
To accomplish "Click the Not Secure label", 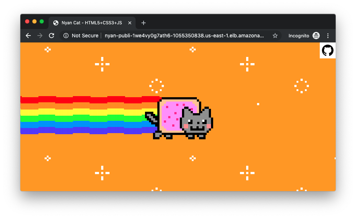I will (85, 36).
